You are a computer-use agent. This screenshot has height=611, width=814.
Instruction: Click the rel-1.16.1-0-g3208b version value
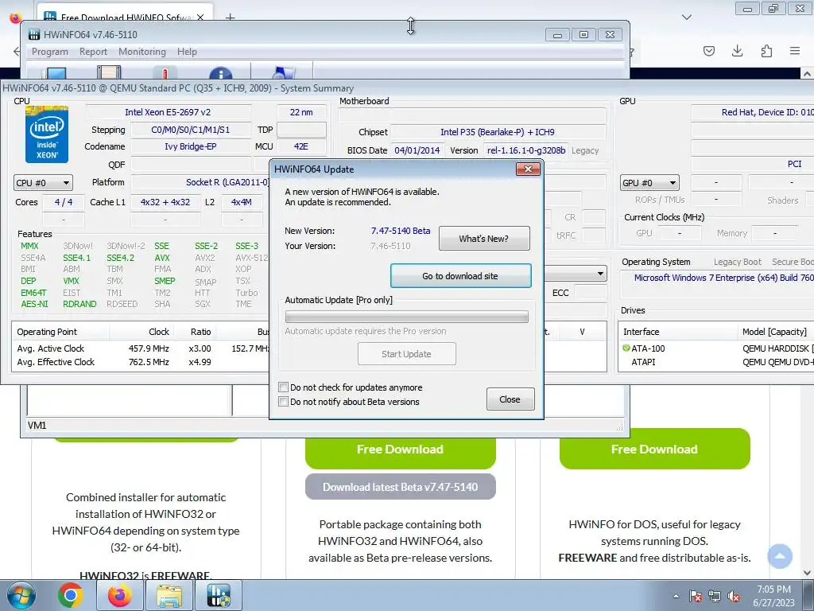coord(526,150)
